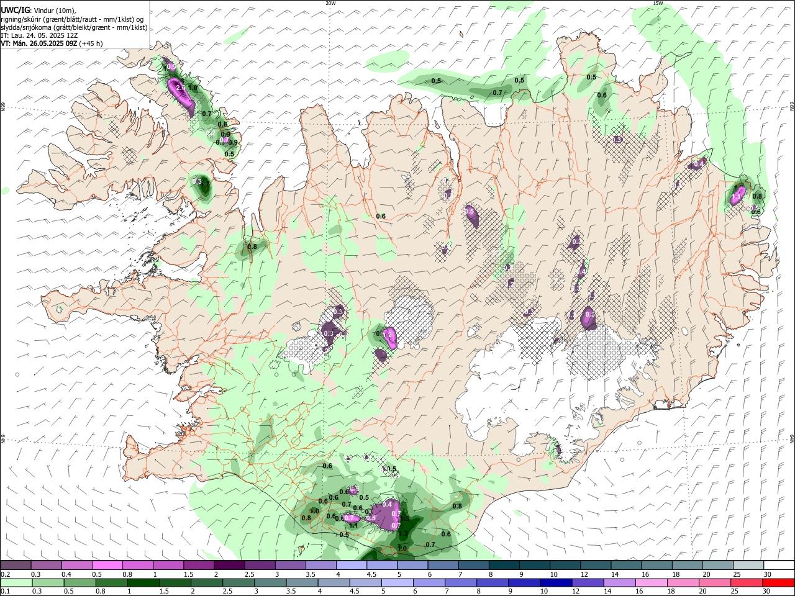Pick the gray-blue swatch starting at 3.5 in rain legend
The height and width of the screenshot is (596, 795).
tap(302, 582)
